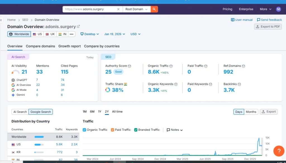Click the orange search magnifier button
The width and height of the screenshot is (286, 163).
point(154,9)
